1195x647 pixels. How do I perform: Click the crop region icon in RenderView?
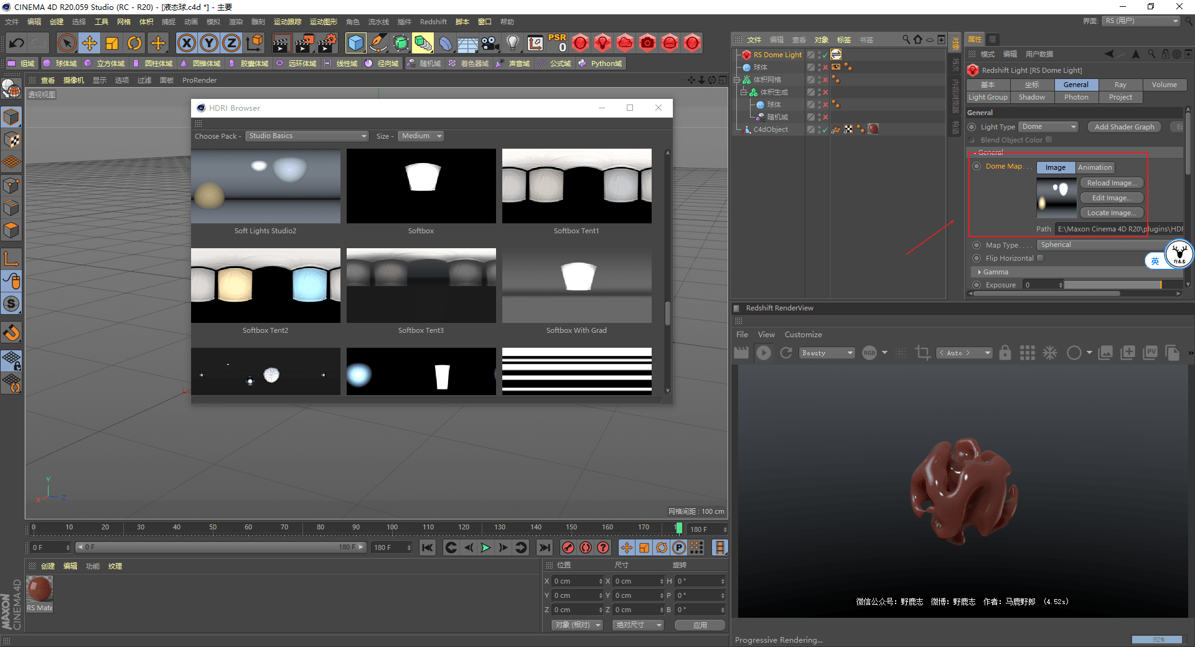click(922, 353)
